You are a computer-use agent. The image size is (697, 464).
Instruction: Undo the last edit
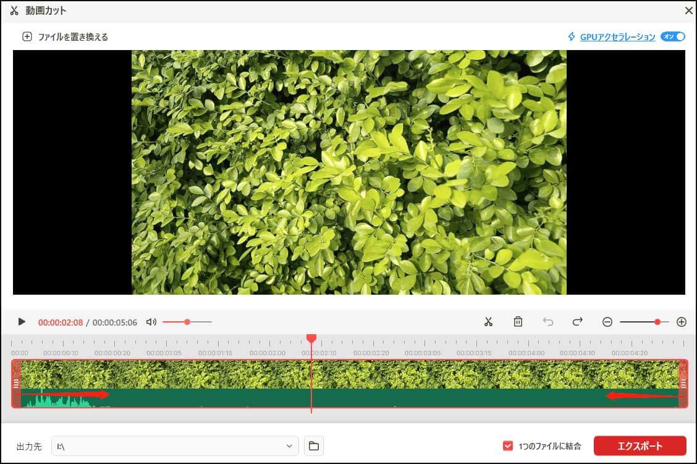pos(548,321)
